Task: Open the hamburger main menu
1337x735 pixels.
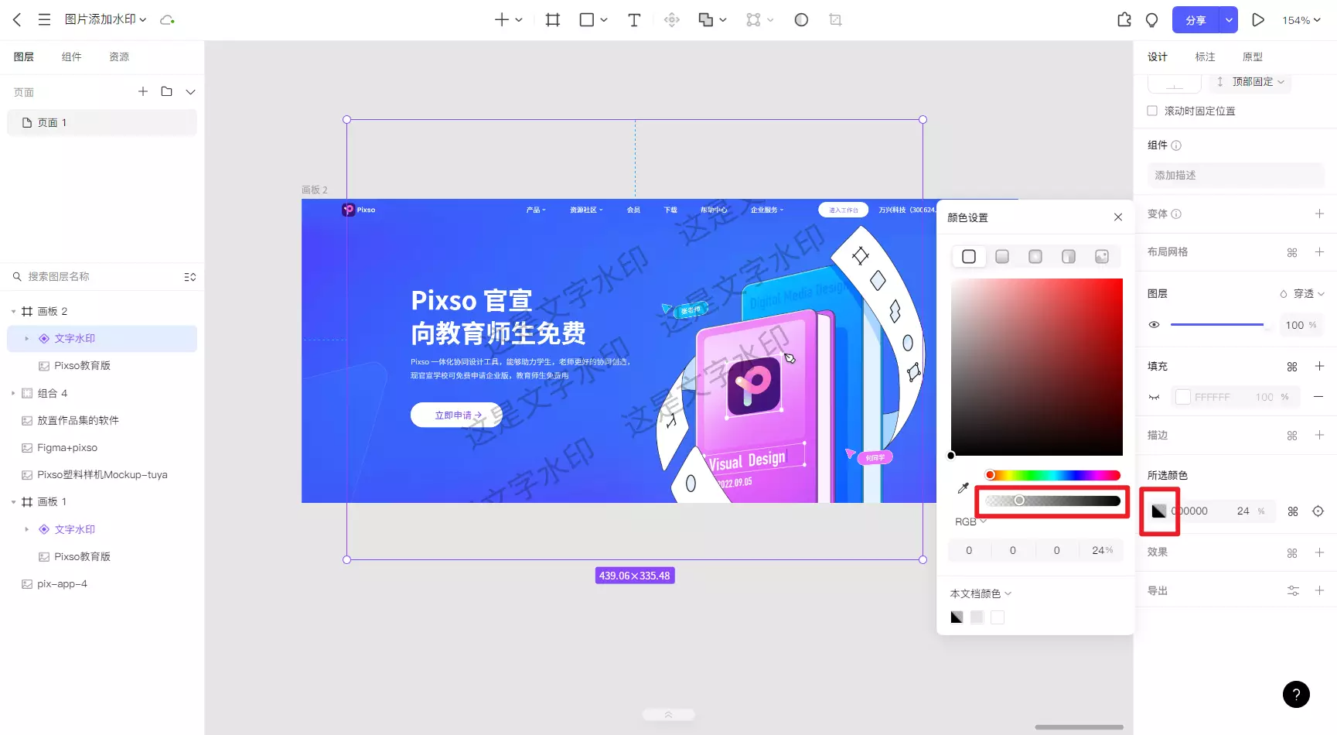Action: point(44,19)
